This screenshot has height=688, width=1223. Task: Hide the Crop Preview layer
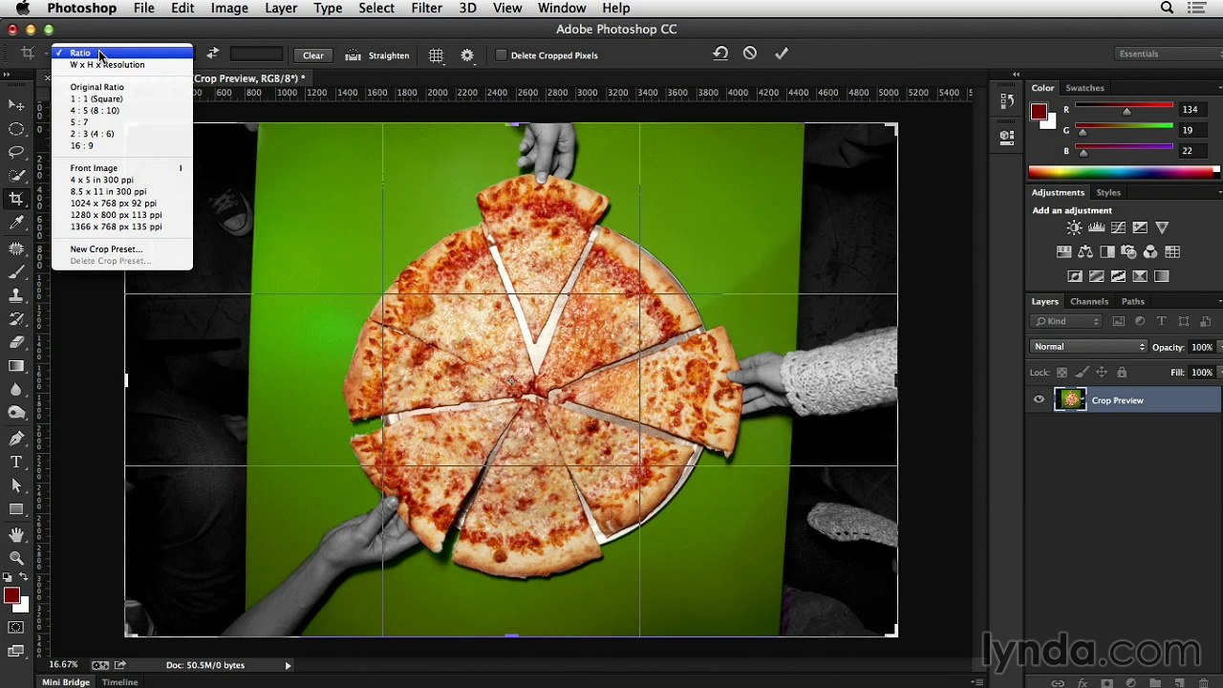click(1039, 400)
